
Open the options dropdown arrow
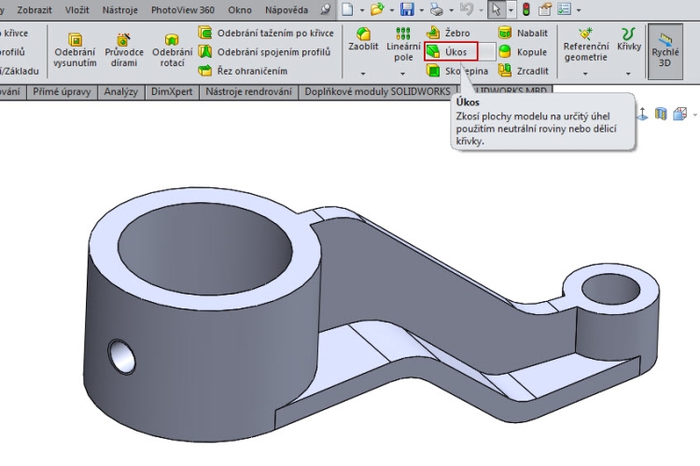(579, 10)
